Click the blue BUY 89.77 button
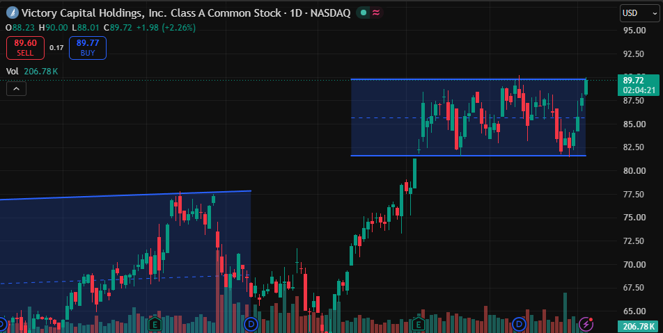The image size is (663, 333). [88, 48]
